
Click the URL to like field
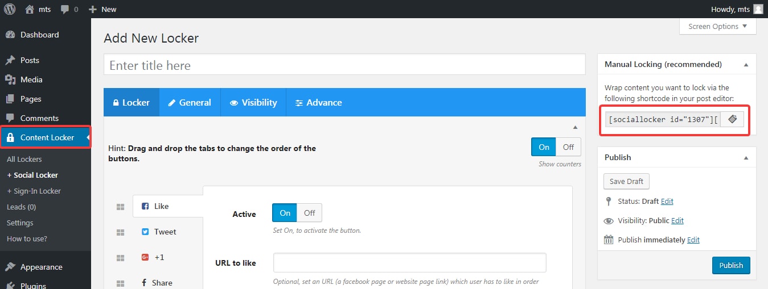click(409, 263)
